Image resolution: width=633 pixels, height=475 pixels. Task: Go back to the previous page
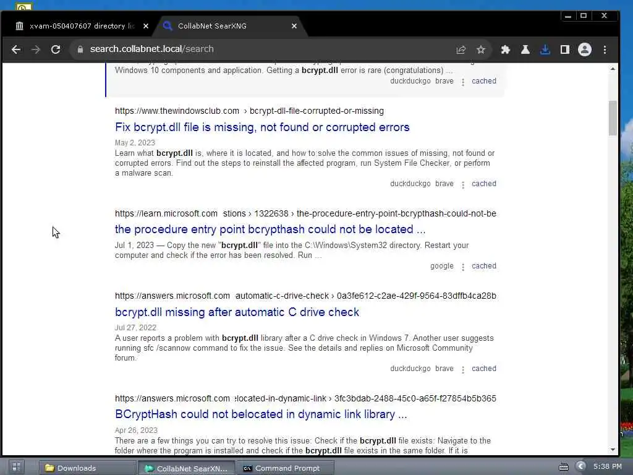15,49
